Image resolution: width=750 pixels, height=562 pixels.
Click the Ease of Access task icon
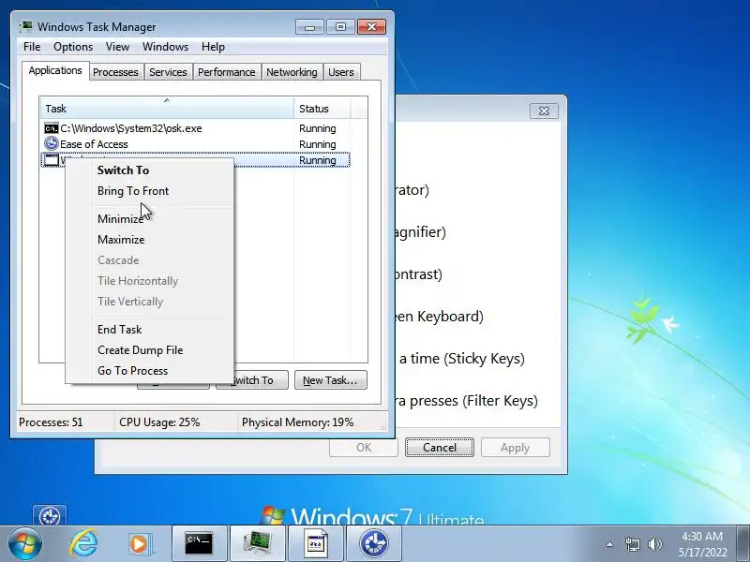[52, 143]
